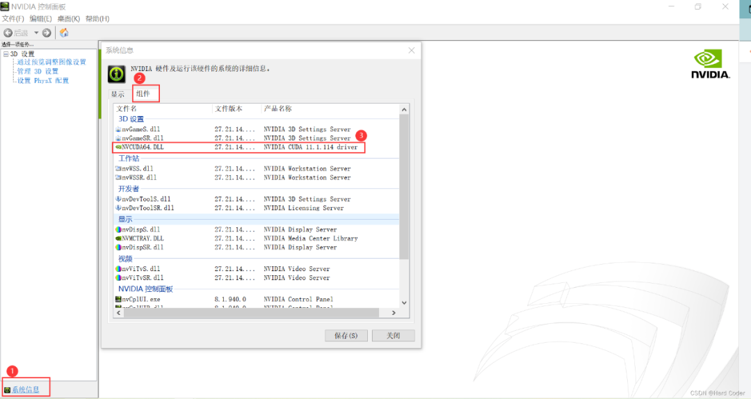Click the NVCUDA64.DLL file icon
This screenshot has width=751, height=399.
click(x=118, y=147)
